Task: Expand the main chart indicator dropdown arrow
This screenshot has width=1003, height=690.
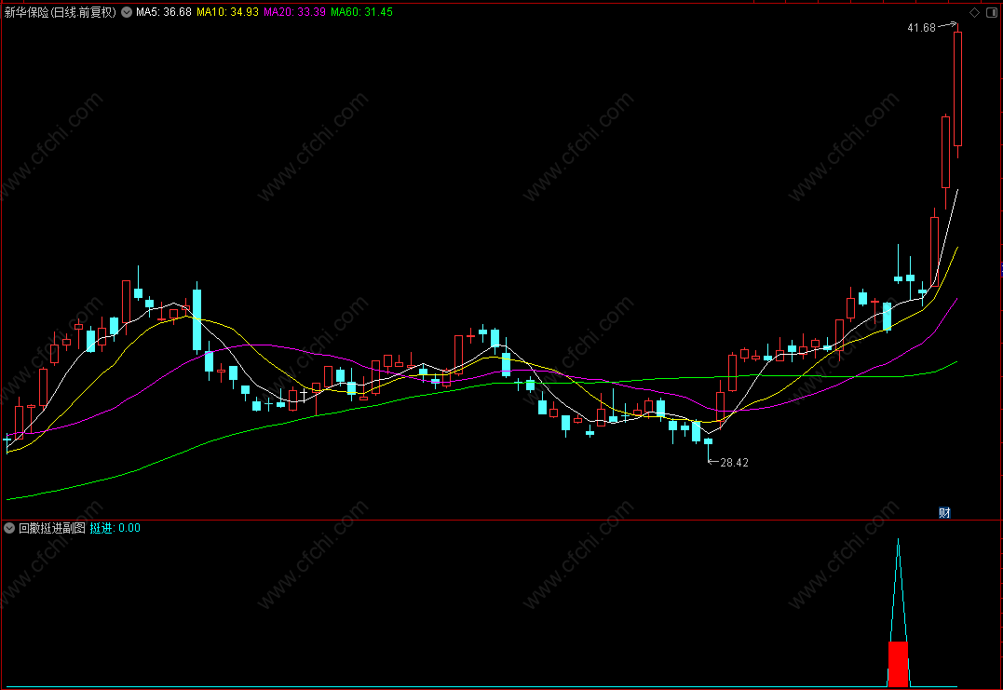Action: coord(127,12)
